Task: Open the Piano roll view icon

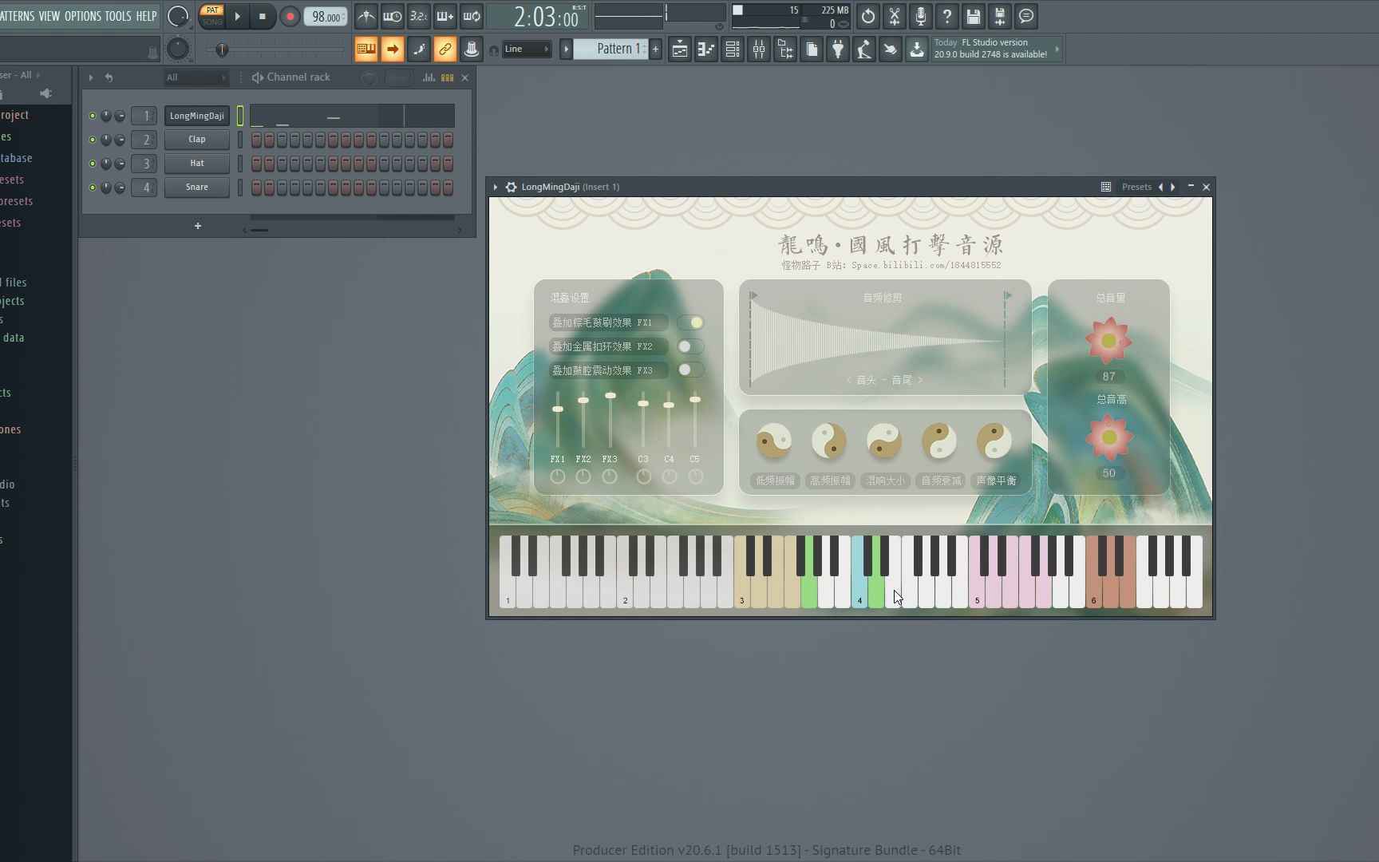Action: 706,49
